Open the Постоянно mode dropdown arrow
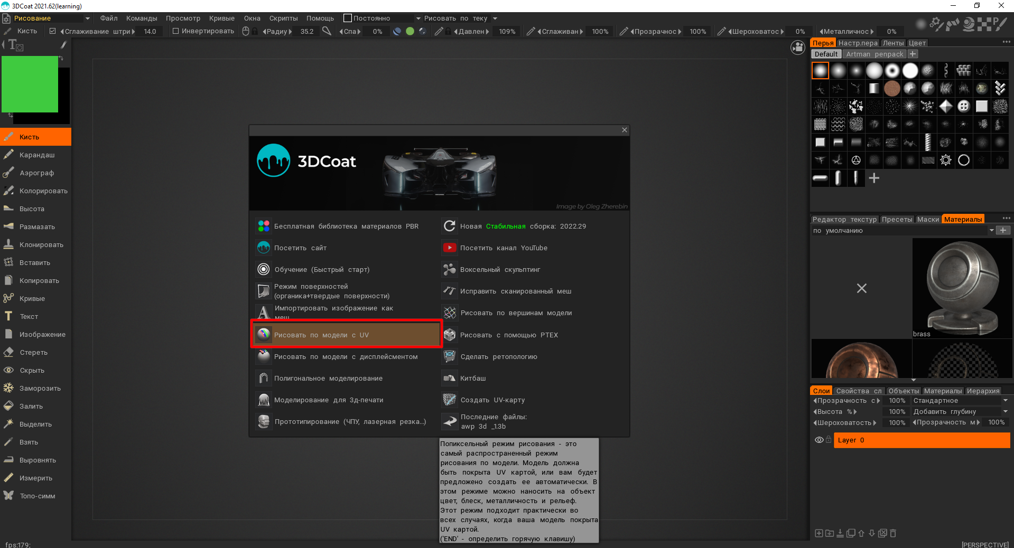This screenshot has height=548, width=1014. pyautogui.click(x=418, y=18)
